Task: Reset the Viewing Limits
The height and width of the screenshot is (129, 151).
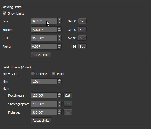Action: [41, 55]
